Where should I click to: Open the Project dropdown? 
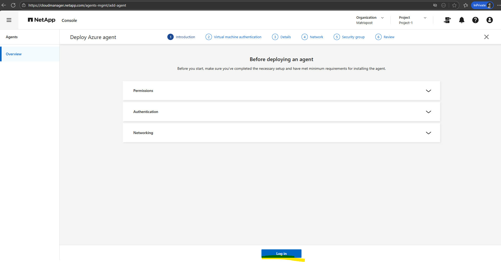click(413, 20)
